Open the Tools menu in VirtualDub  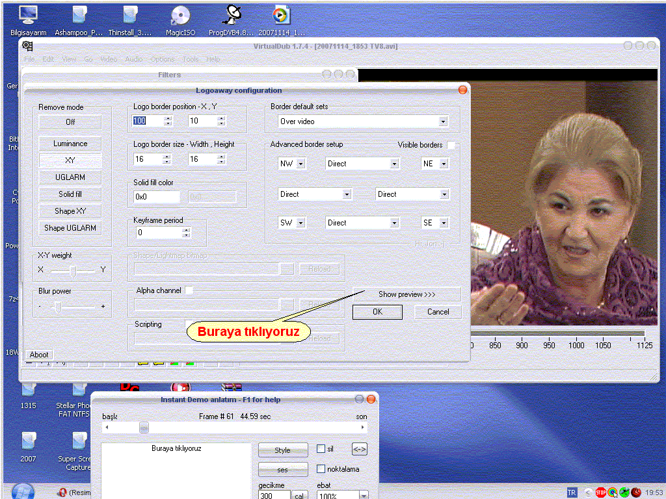(x=191, y=59)
